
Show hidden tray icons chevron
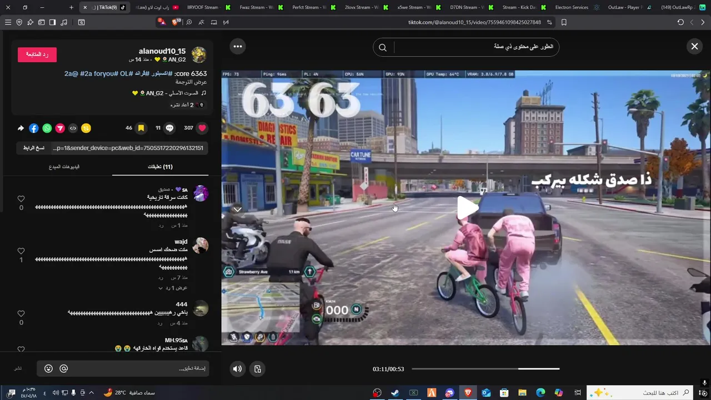pyautogui.click(x=91, y=393)
